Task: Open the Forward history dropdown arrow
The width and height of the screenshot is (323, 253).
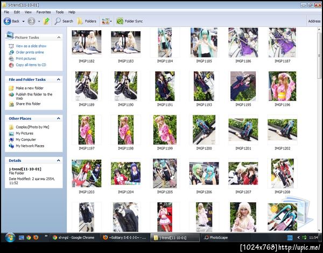Action: click(x=39, y=21)
